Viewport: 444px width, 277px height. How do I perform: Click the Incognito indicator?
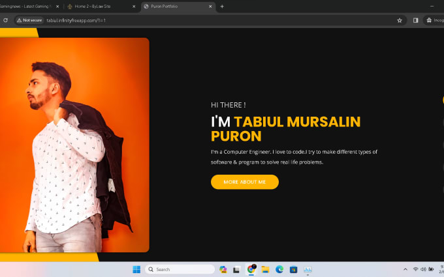click(x=435, y=20)
